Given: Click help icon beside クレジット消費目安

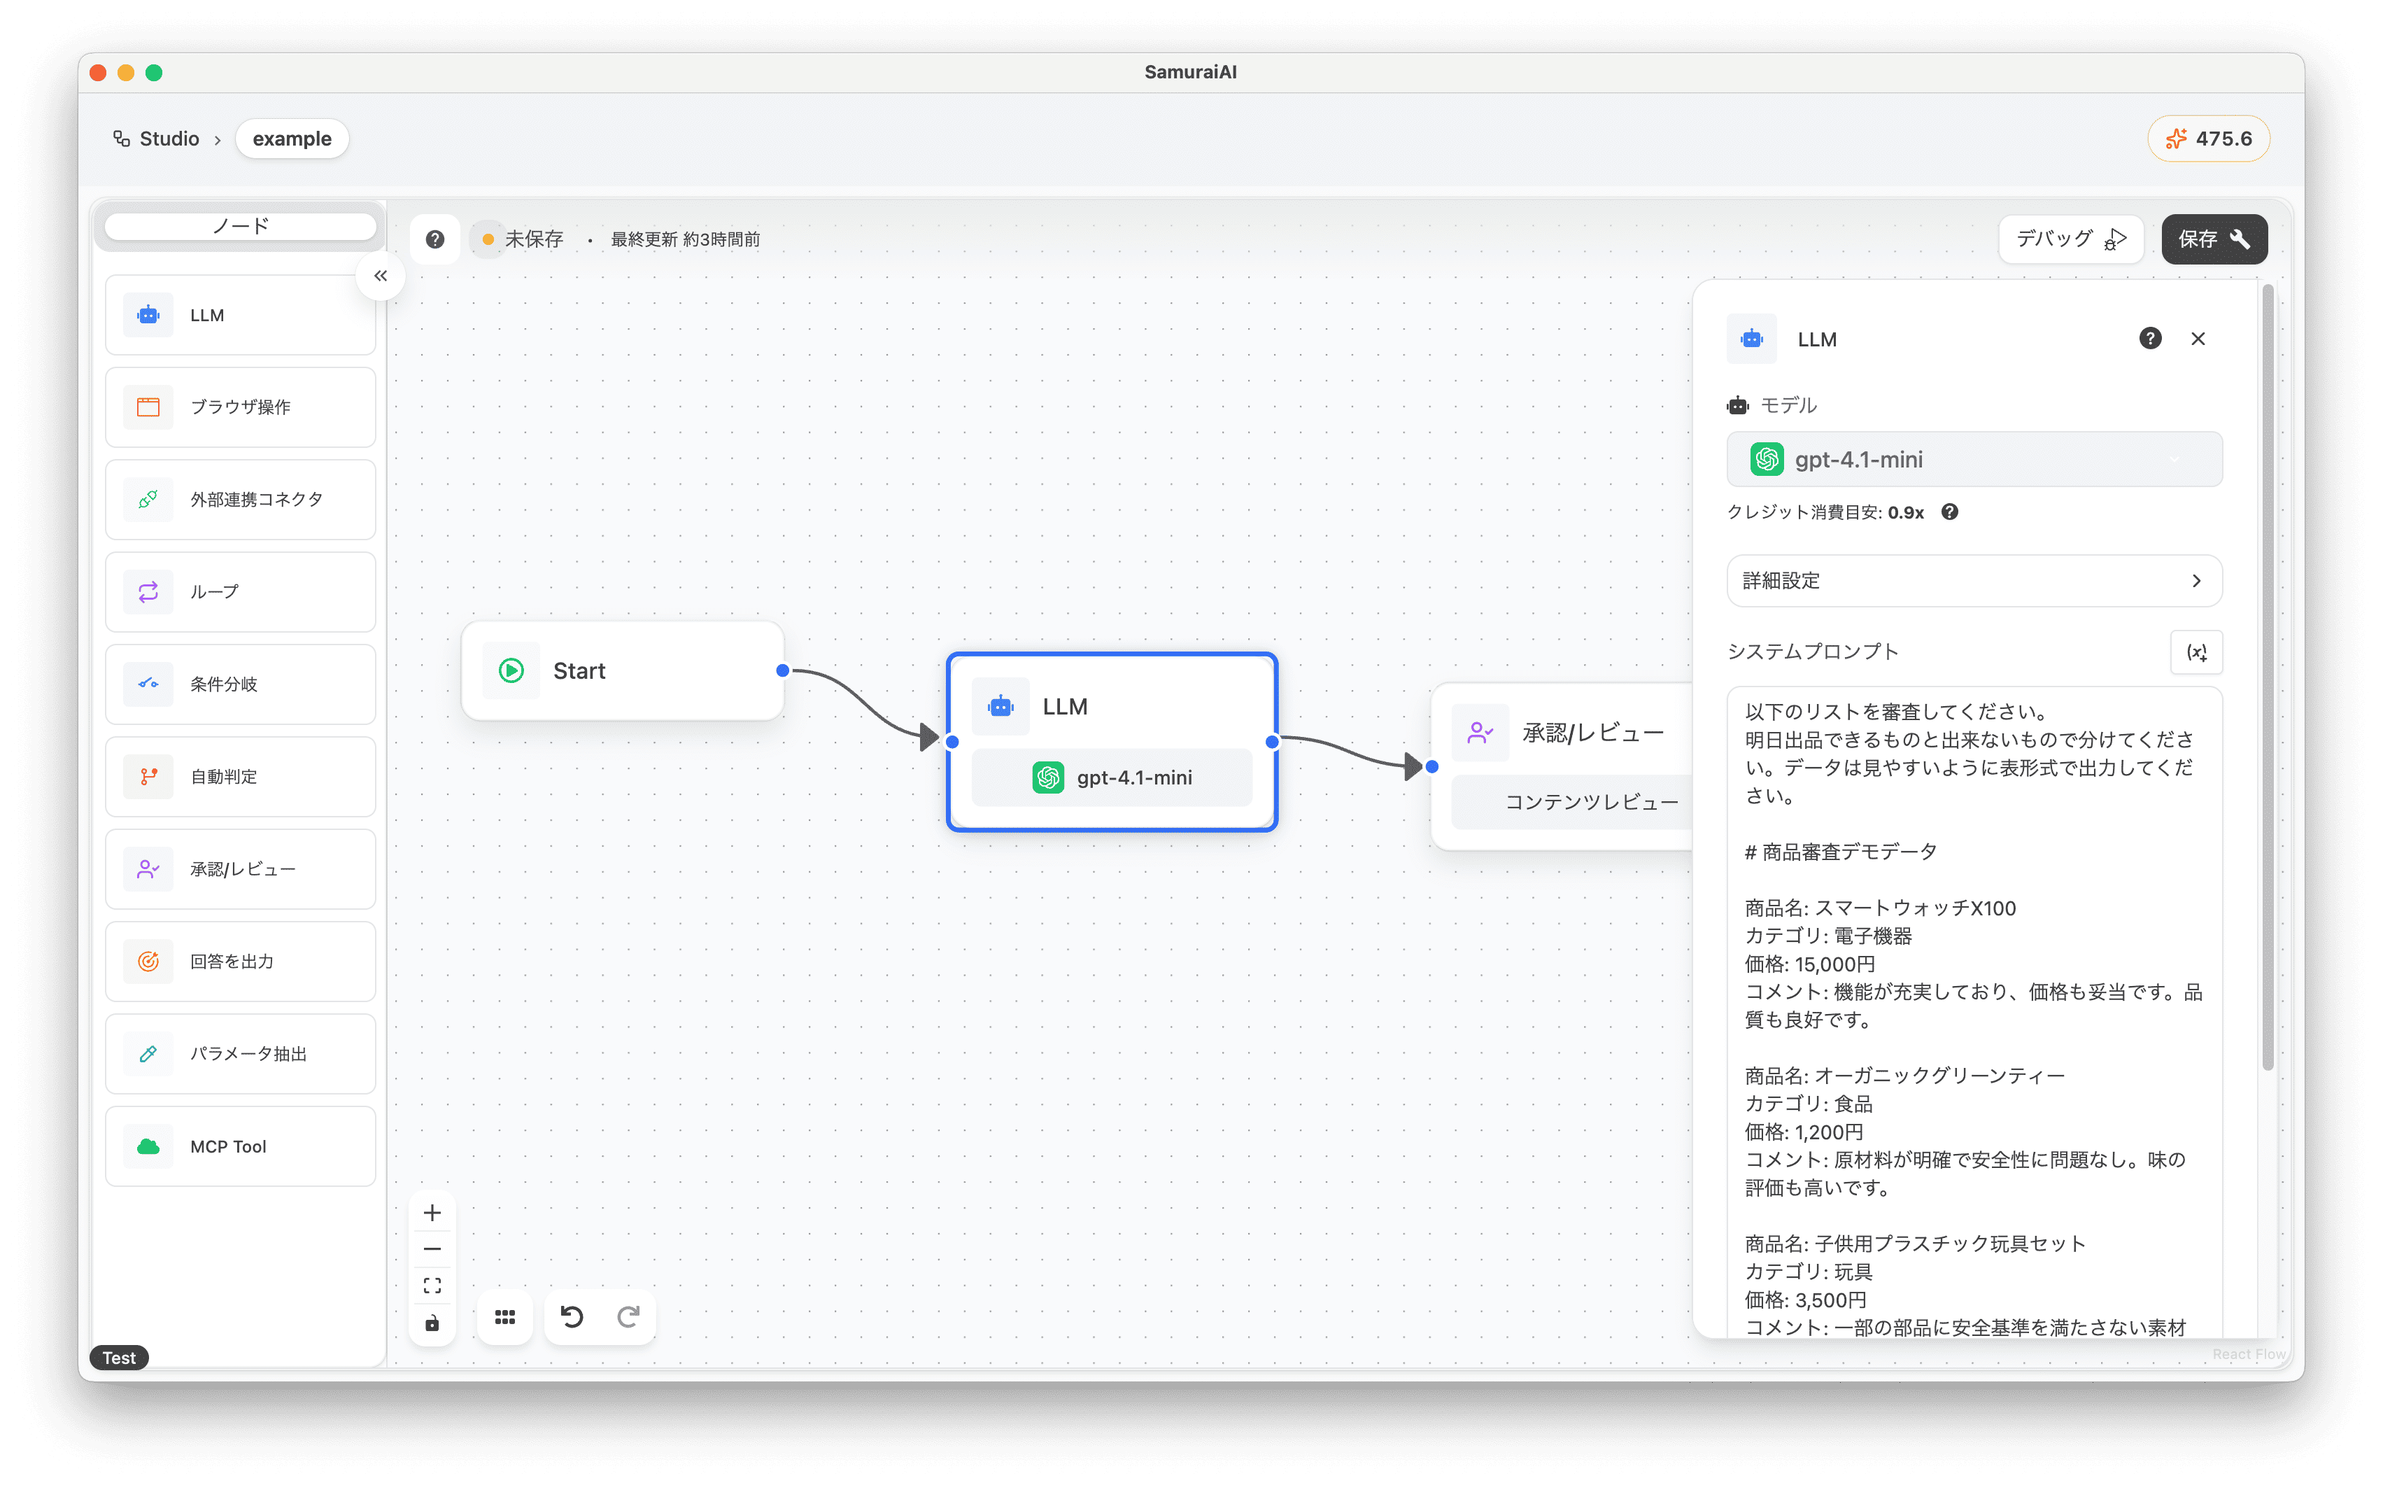Looking at the screenshot, I should [1950, 512].
